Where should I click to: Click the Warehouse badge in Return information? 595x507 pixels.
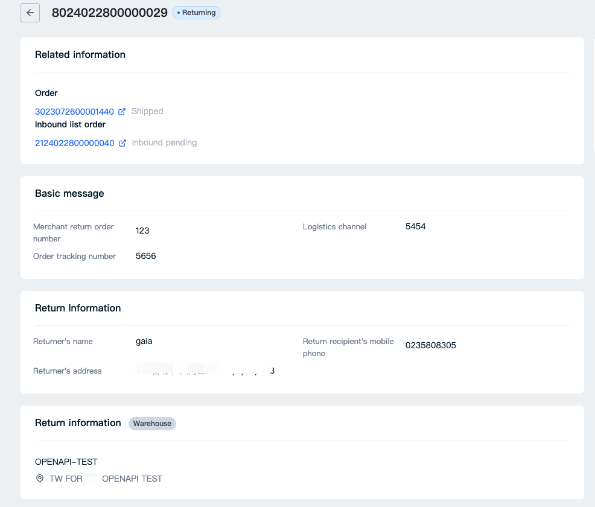tap(152, 424)
